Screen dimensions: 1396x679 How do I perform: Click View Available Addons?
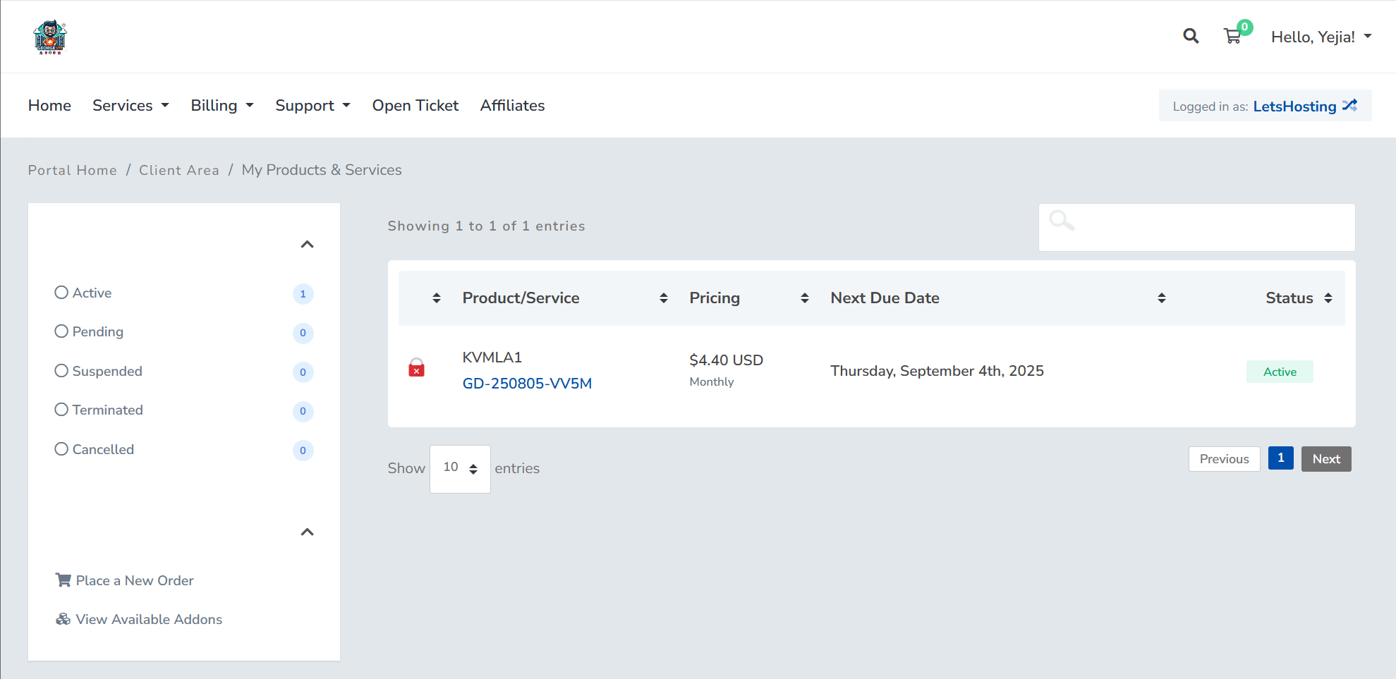149,619
